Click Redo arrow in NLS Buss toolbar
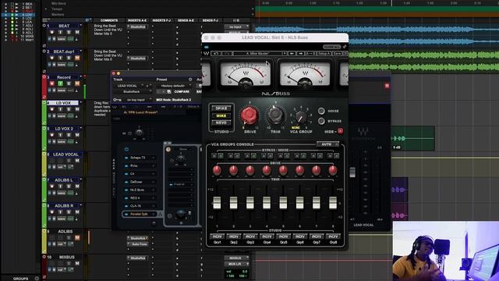The height and width of the screenshot is (281, 499). tap(227, 54)
